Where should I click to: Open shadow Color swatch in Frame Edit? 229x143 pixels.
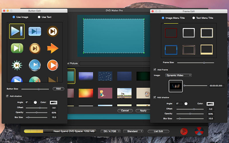pos(210,104)
